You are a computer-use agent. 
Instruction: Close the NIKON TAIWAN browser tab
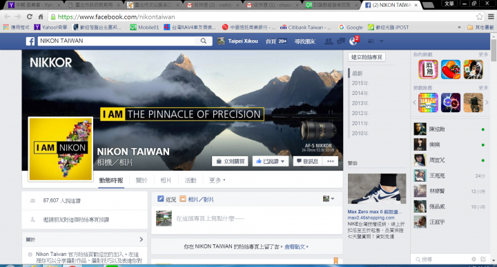click(x=416, y=5)
